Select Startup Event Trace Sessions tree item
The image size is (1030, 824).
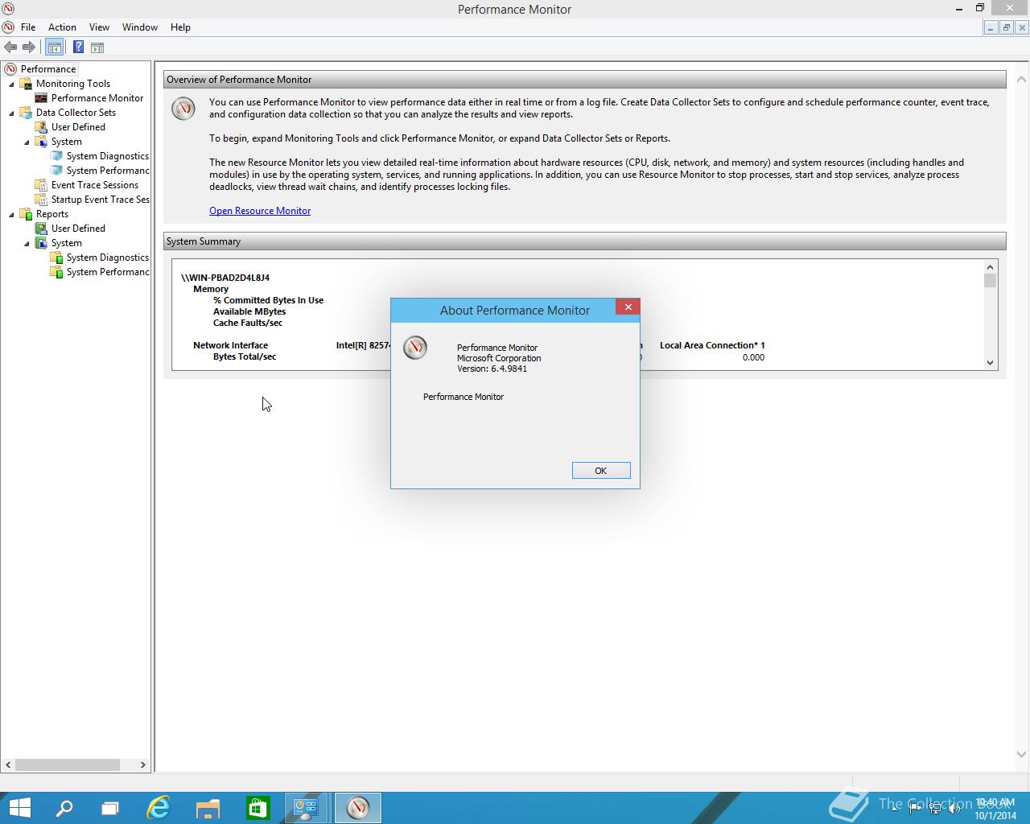coord(100,200)
